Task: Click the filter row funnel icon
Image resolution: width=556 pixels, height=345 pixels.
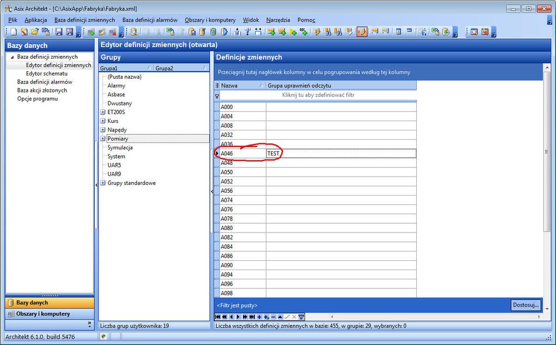Action: coord(217,96)
